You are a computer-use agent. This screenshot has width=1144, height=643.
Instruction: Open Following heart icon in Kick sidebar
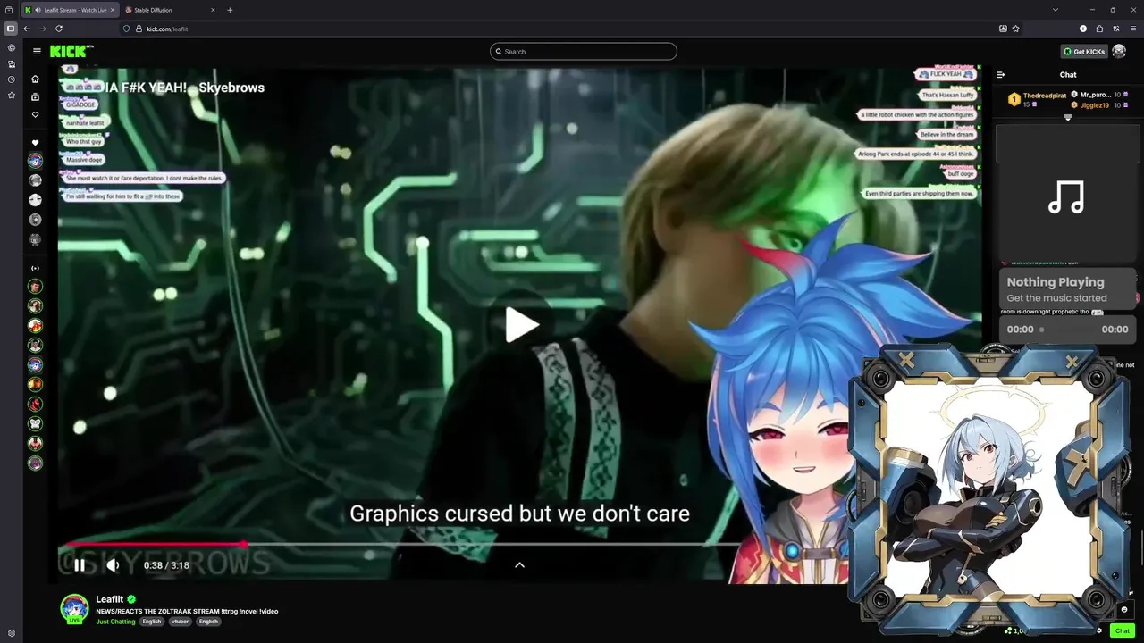35,114
